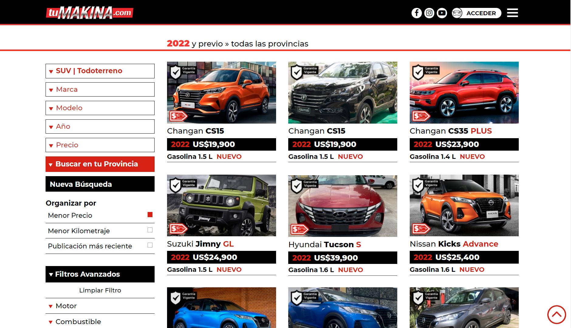Expand the Combustible filter

(100, 322)
